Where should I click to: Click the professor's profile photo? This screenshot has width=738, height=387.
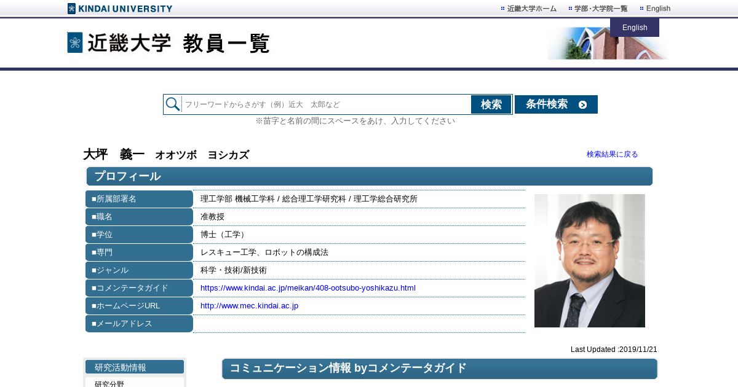click(590, 260)
